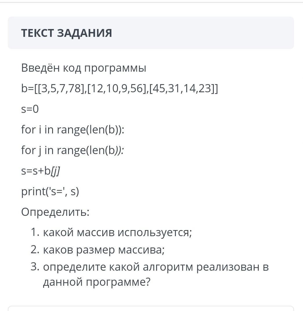Screen dimensions: 303x311
Task: Click the s=s+b[j] code line
Action: (40, 171)
